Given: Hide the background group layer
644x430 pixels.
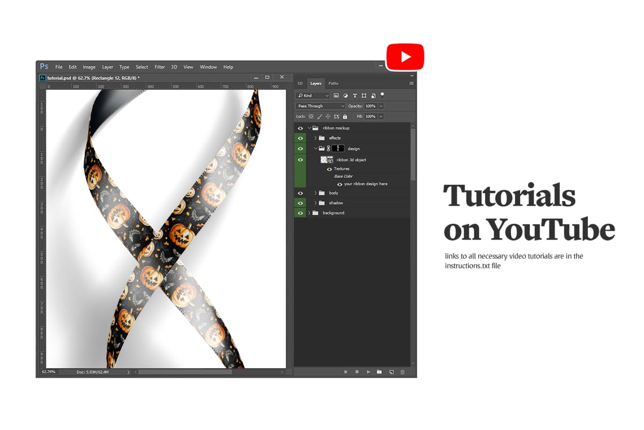Looking at the screenshot, I should [x=300, y=213].
